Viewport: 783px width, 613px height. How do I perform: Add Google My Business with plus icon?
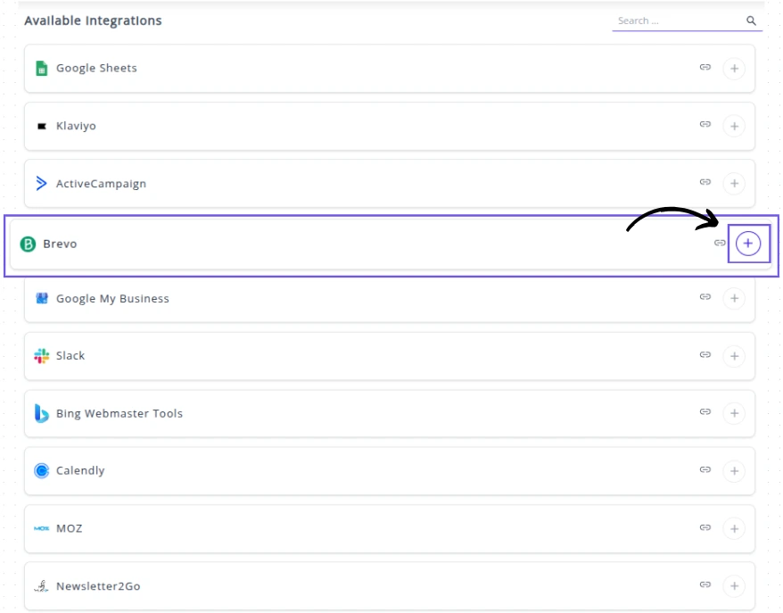point(733,298)
